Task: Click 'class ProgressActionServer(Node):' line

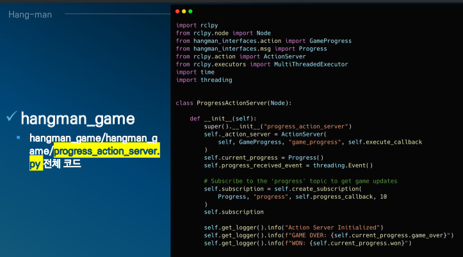Action: click(x=234, y=103)
